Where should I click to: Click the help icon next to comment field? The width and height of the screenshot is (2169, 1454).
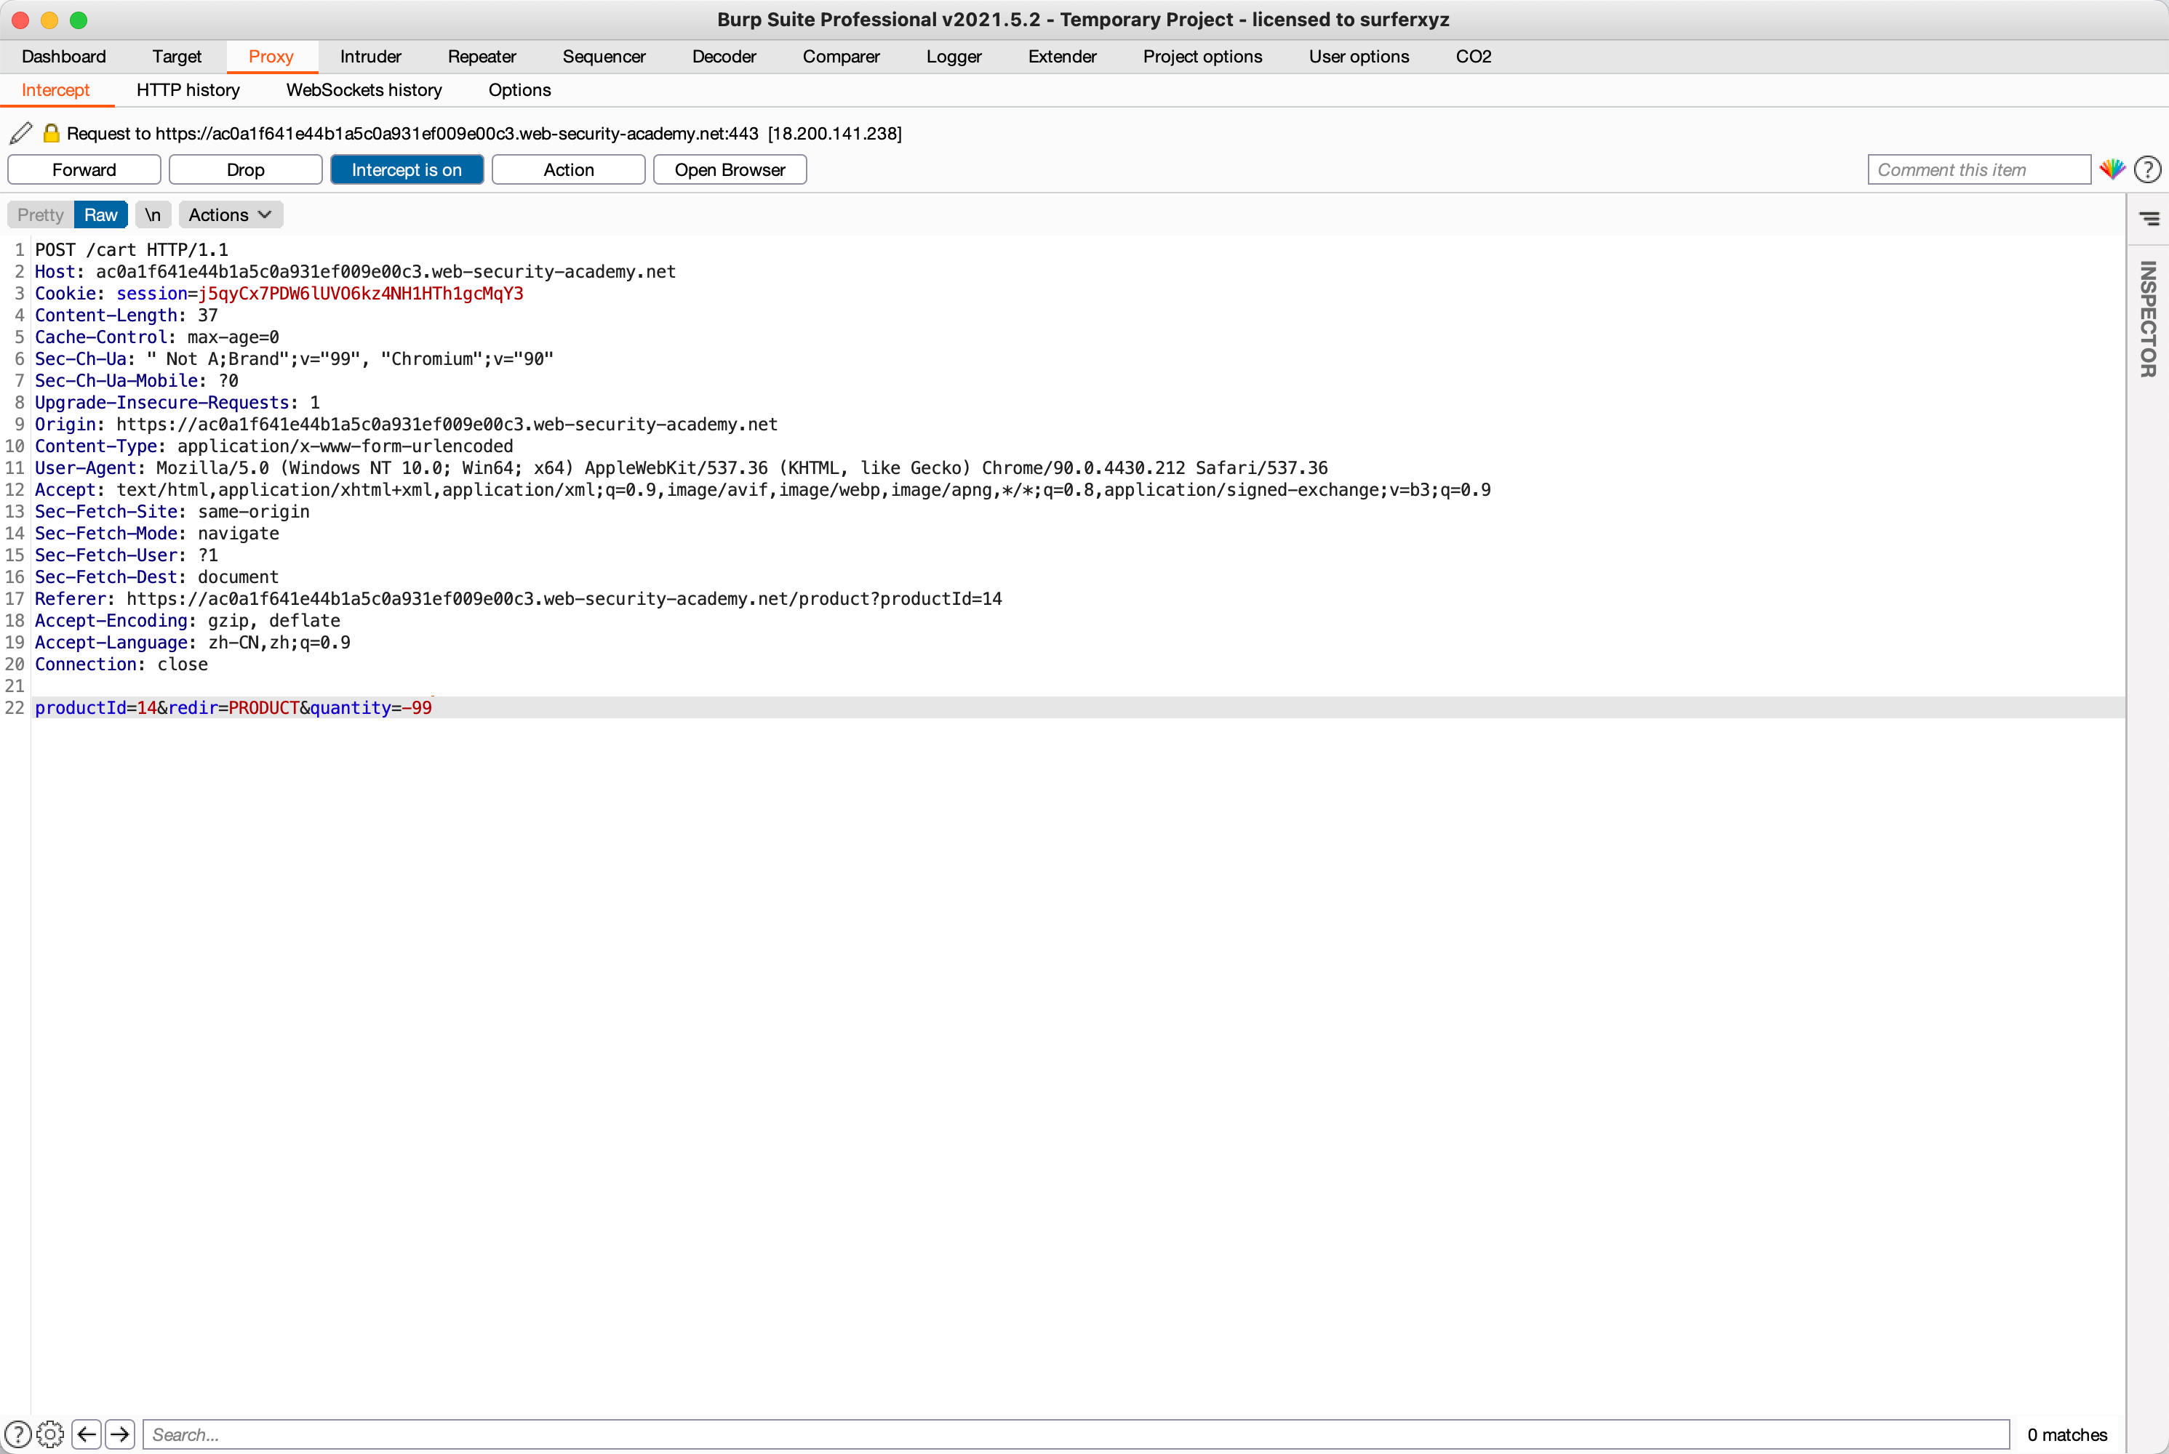click(x=2146, y=169)
